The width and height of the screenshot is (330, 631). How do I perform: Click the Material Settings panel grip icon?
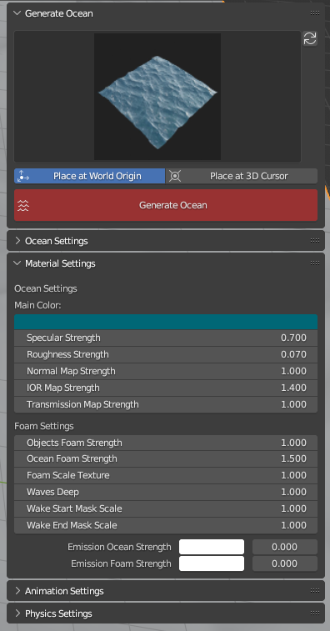(315, 263)
